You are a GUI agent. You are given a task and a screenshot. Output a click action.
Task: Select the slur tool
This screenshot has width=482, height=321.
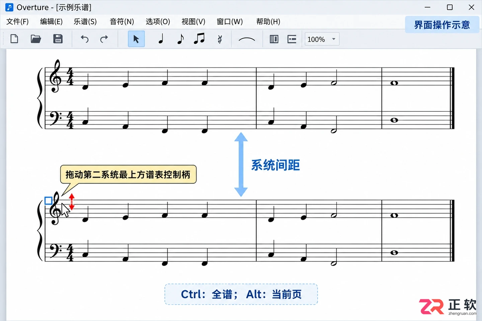click(x=247, y=39)
